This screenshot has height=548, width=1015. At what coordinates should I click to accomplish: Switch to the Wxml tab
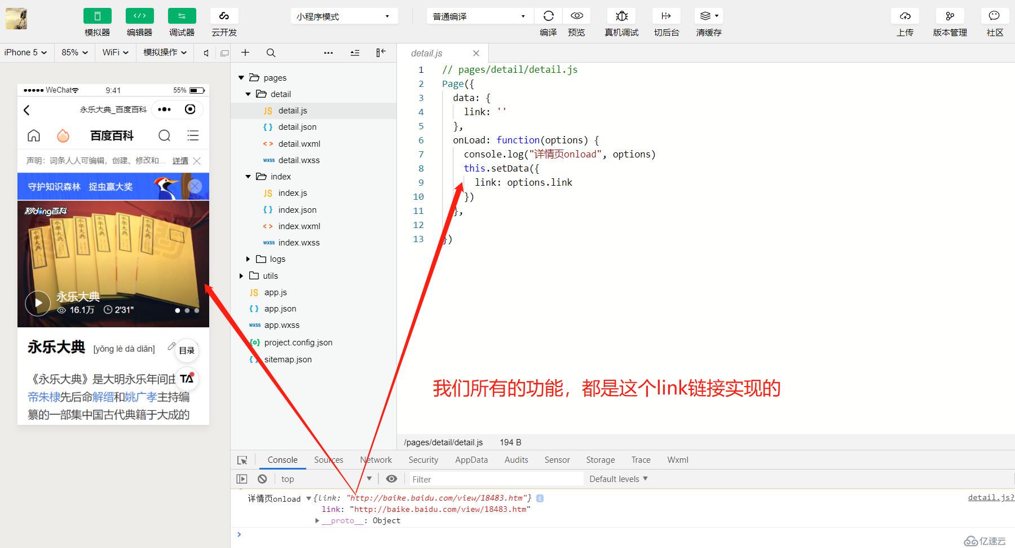coord(678,460)
